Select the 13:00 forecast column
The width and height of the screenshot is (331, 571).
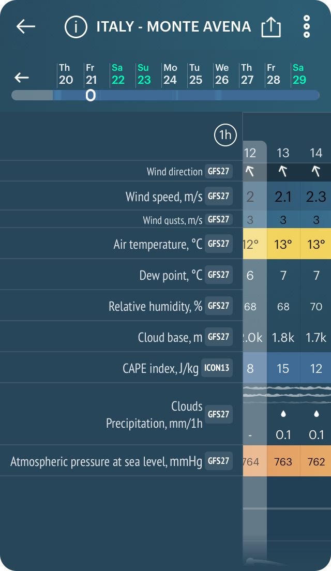(x=283, y=153)
